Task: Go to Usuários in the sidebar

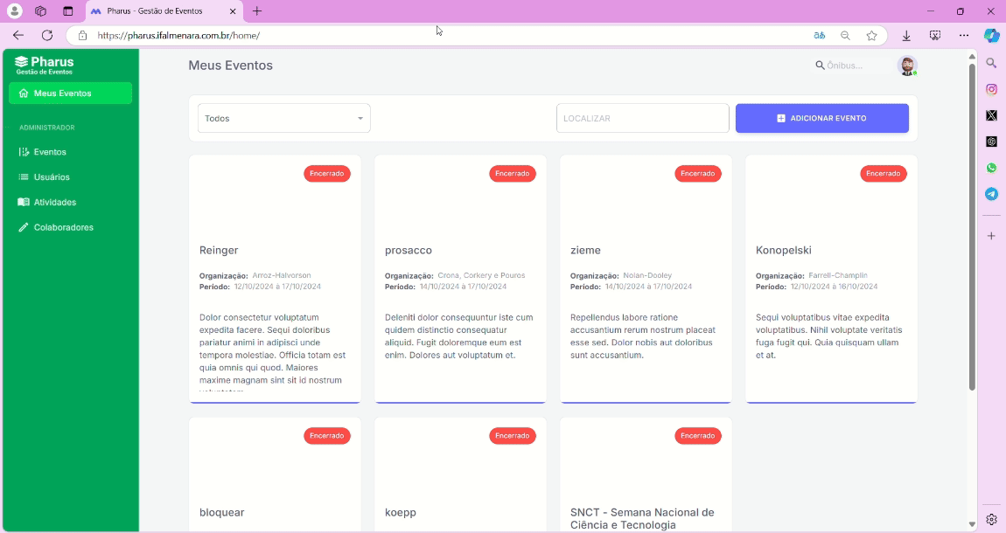Action: pos(52,177)
